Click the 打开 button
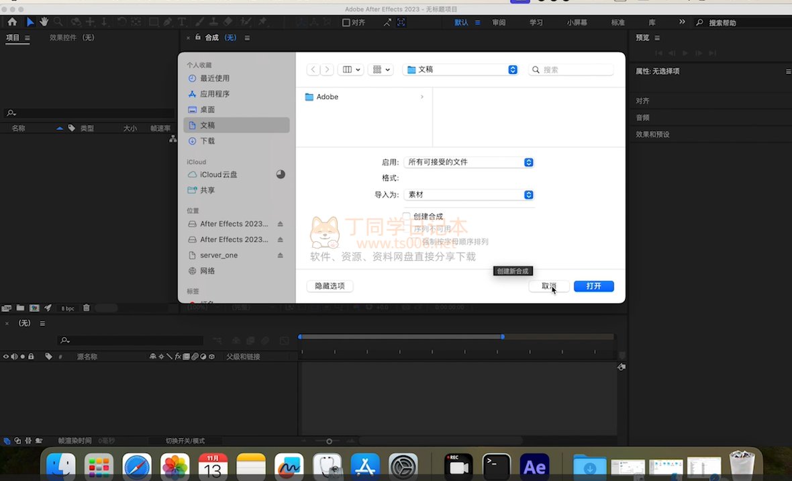Screen dimensions: 792x481 (x=593, y=286)
